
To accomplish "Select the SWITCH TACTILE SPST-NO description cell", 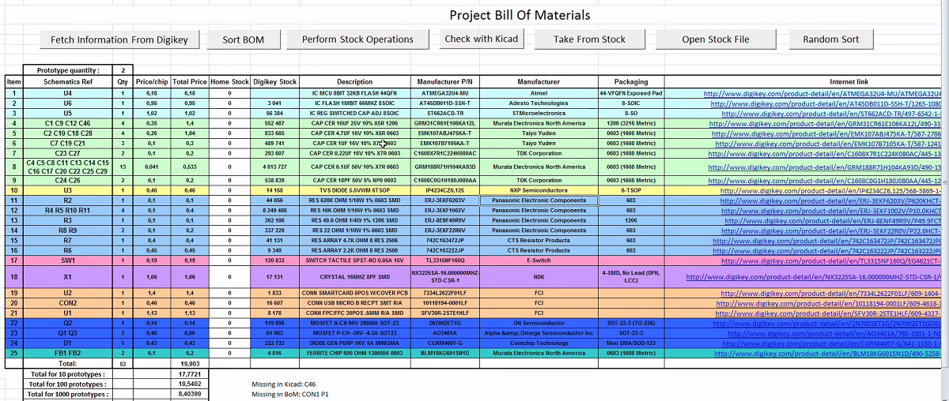I will tap(354, 260).
